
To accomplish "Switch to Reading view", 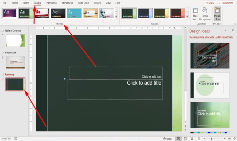I will click(x=192, y=139).
